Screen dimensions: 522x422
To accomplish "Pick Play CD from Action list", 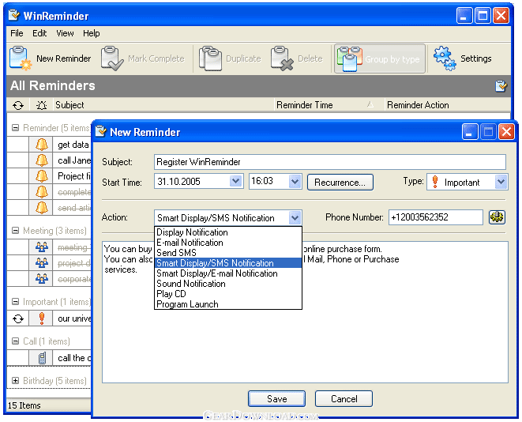I will pyautogui.click(x=228, y=294).
